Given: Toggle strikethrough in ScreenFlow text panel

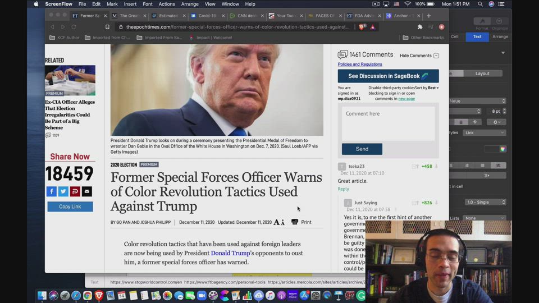Looking at the screenshot, I should click(474, 122).
